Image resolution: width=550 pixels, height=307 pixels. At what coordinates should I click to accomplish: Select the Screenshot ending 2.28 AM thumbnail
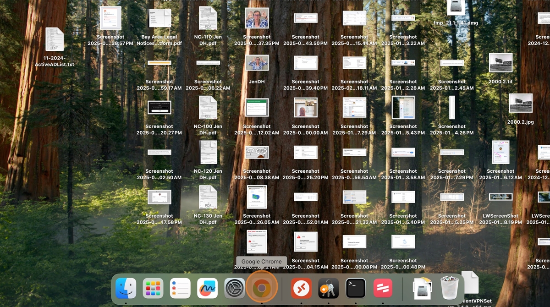tap(403, 63)
